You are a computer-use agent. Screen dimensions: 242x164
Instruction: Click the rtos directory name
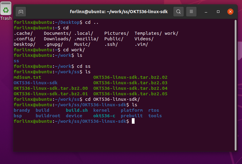click(154, 110)
